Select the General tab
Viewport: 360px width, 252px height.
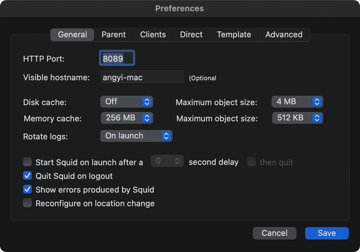click(x=72, y=35)
